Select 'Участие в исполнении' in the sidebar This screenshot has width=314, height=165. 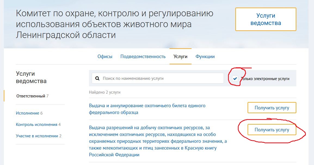(x=37, y=136)
